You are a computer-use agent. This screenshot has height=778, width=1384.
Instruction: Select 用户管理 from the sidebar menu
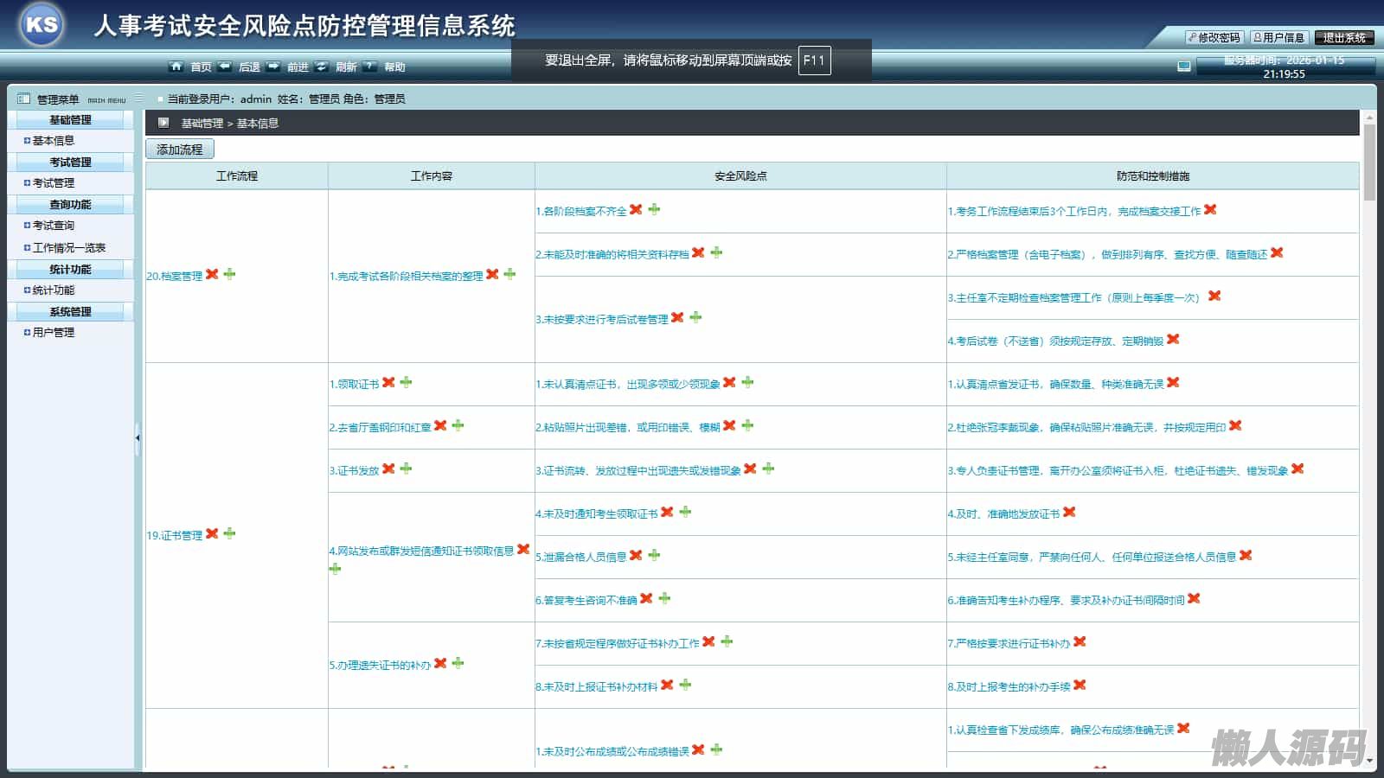tap(54, 332)
